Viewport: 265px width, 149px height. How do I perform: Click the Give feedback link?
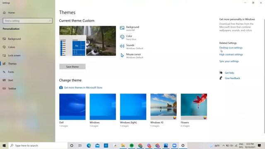point(232,78)
